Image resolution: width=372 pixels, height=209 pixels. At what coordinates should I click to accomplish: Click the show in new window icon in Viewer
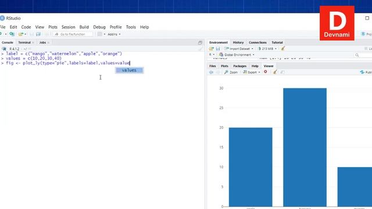[x=282, y=72]
